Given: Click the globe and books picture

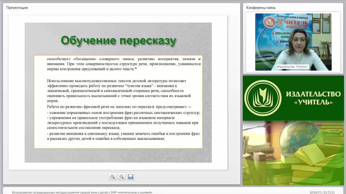Looking at the screenshot, I should 293,153.
